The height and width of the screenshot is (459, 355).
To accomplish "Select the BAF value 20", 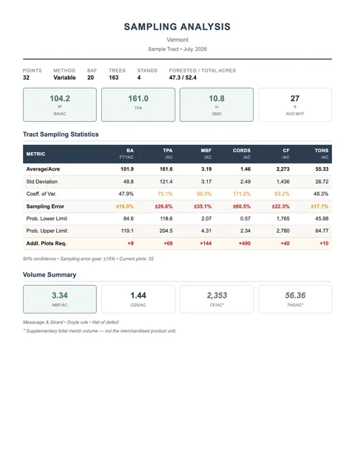I will [x=90, y=78].
